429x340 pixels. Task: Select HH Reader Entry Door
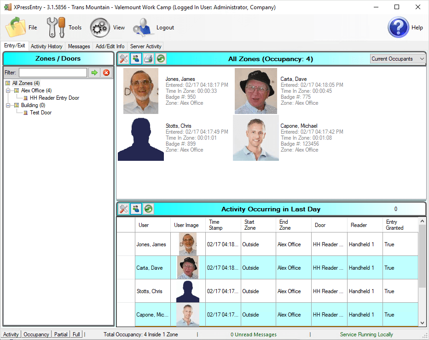(54, 98)
